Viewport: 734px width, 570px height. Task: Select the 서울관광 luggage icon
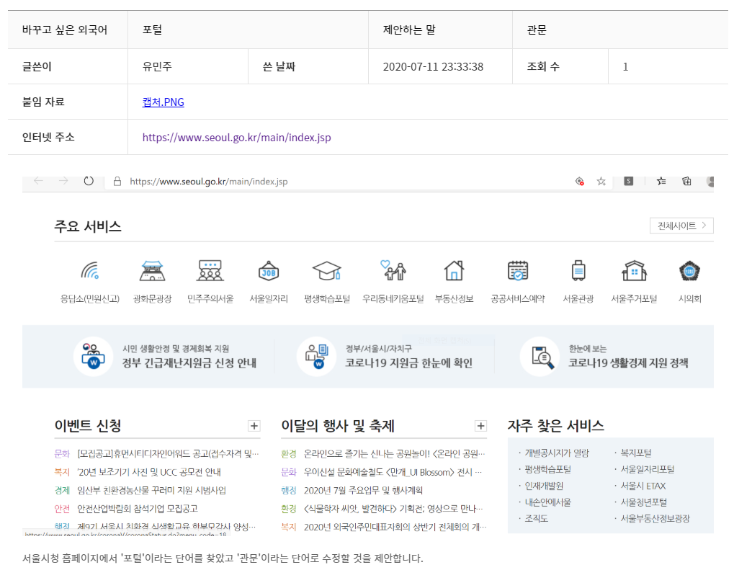[578, 272]
